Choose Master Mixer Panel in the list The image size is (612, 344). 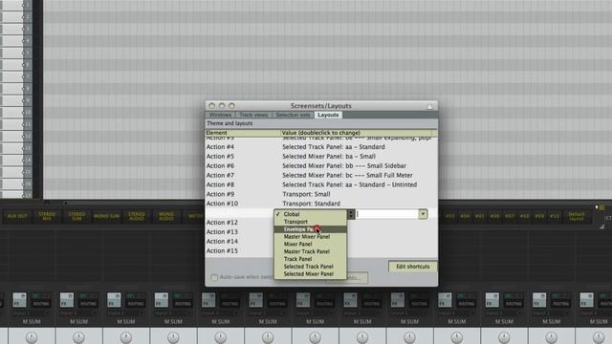[310, 237]
